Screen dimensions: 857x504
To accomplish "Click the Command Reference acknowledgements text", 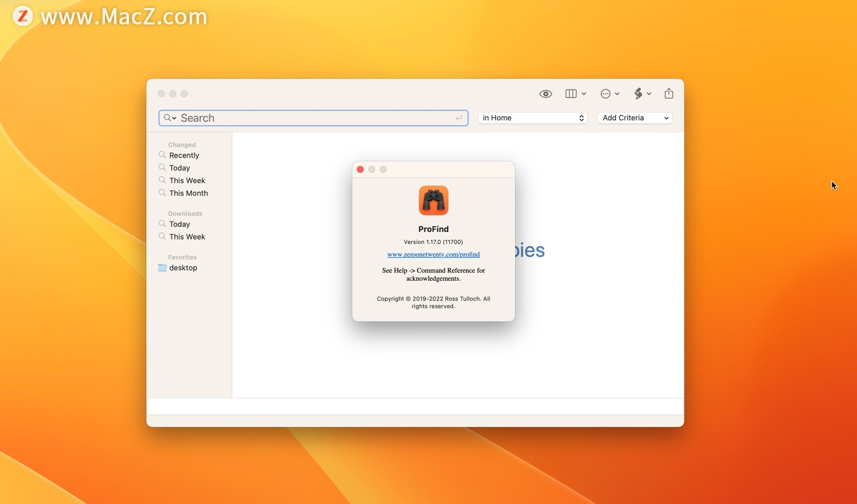I will click(434, 274).
